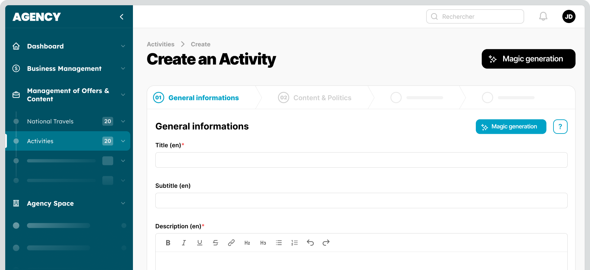Open the notifications bell
This screenshot has height=270, width=590.
point(543,16)
